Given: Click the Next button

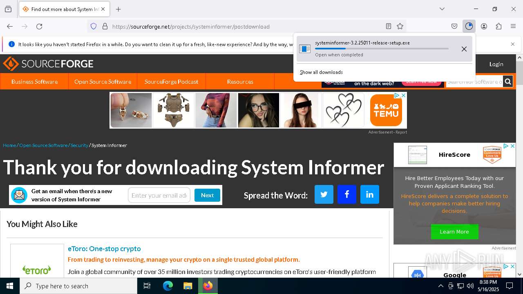Looking at the screenshot, I should pyautogui.click(x=207, y=195).
